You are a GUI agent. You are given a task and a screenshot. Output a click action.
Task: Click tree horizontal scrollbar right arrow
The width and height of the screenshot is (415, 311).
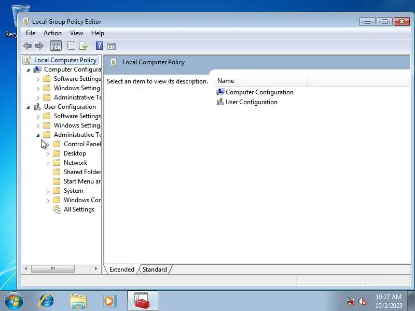[96, 269]
